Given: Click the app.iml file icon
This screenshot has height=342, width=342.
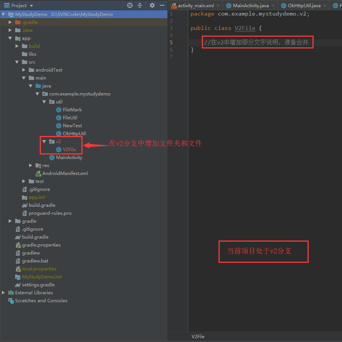Looking at the screenshot, I should (x=25, y=197).
